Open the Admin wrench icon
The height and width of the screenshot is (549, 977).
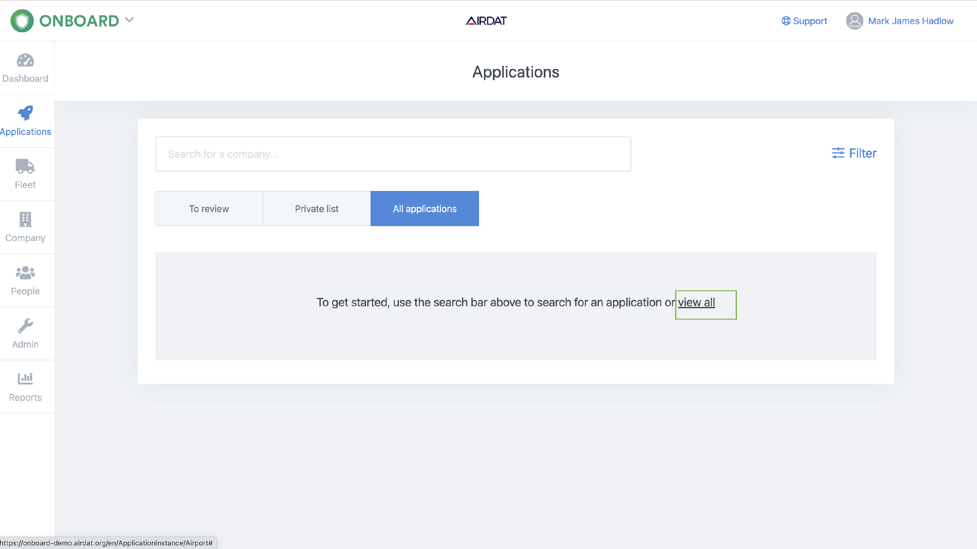pos(25,325)
